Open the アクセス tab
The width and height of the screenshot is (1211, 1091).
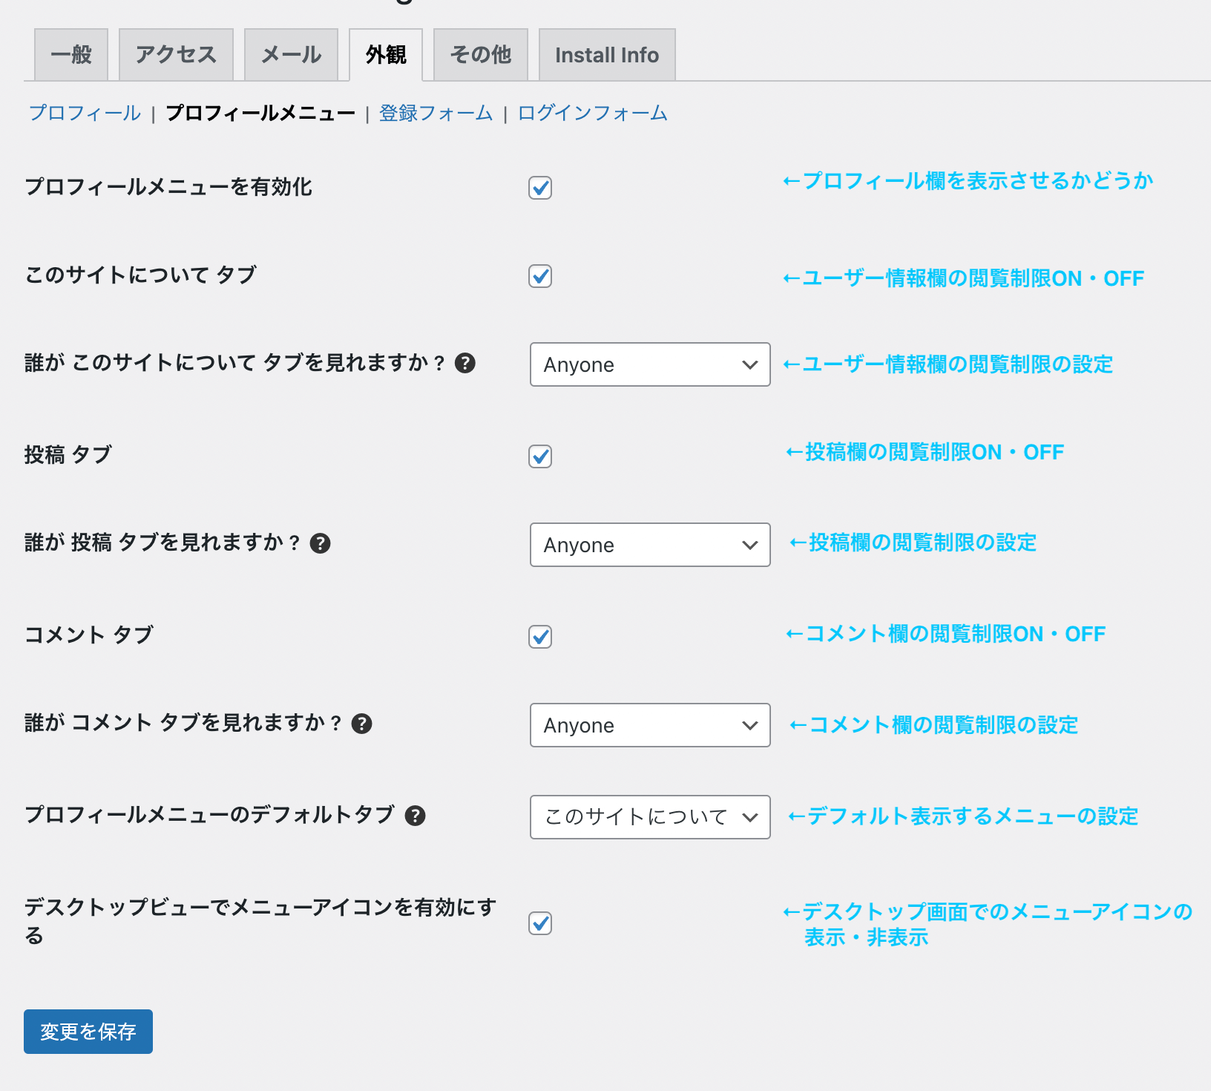coord(176,54)
